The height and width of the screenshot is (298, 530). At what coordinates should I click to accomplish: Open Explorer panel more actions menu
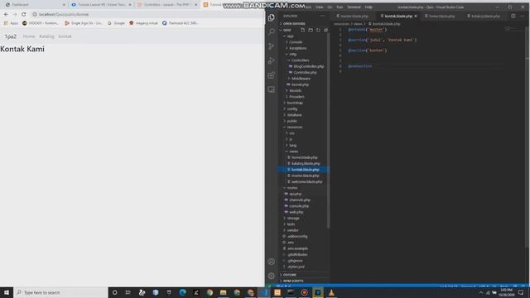click(322, 16)
